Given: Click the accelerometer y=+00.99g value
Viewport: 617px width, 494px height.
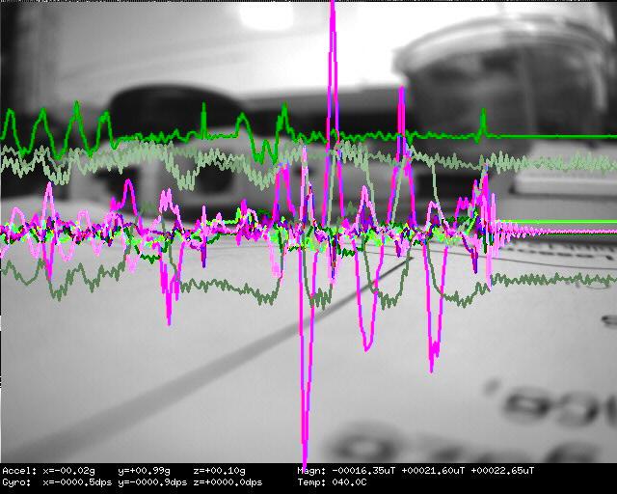Looking at the screenshot, I should point(143,470).
